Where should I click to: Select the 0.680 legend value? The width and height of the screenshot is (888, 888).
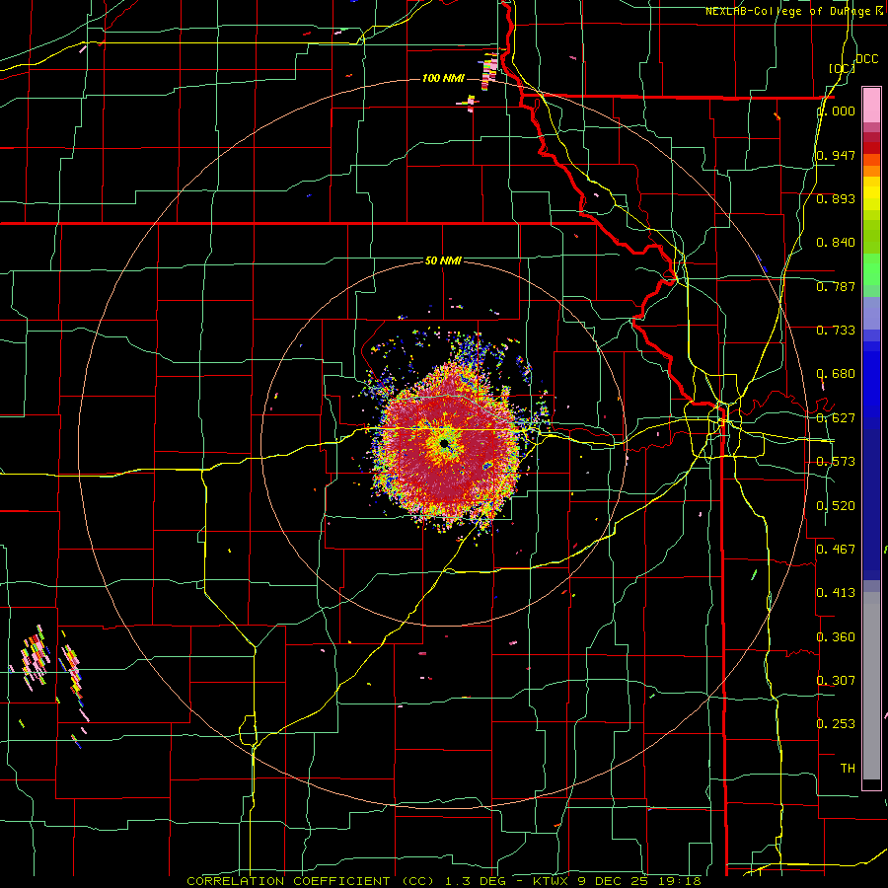(x=836, y=373)
